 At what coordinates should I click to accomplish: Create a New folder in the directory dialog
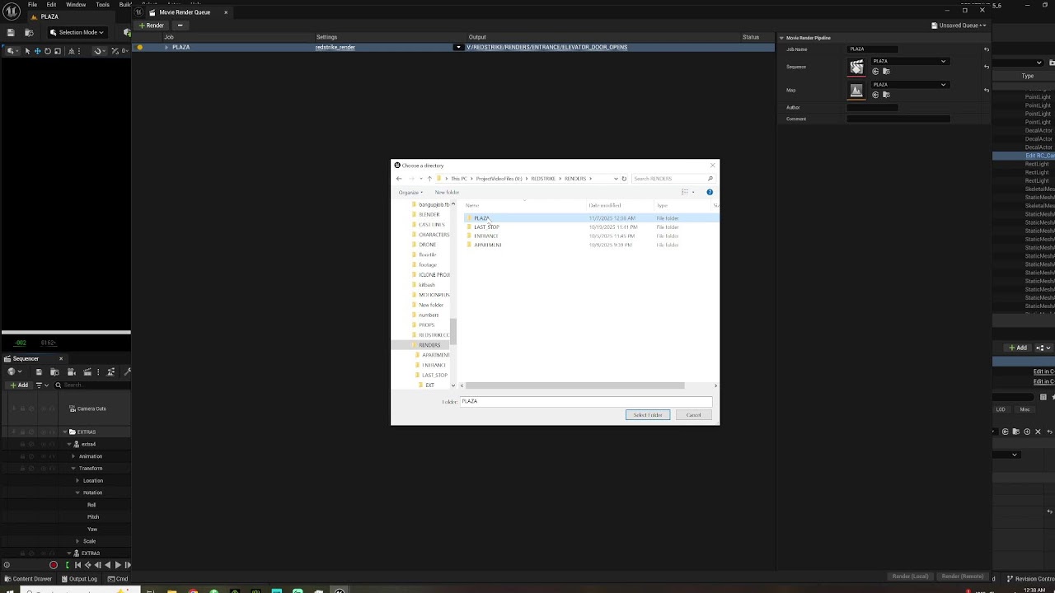coord(447,192)
